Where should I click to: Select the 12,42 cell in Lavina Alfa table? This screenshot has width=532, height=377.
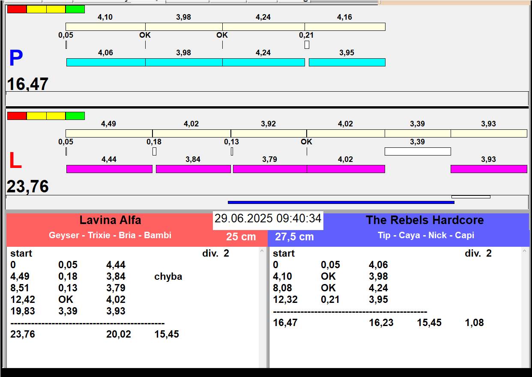[x=23, y=300]
